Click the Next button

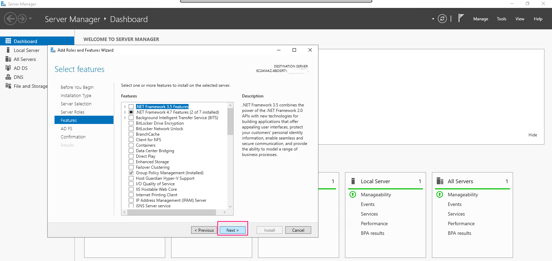click(233, 230)
